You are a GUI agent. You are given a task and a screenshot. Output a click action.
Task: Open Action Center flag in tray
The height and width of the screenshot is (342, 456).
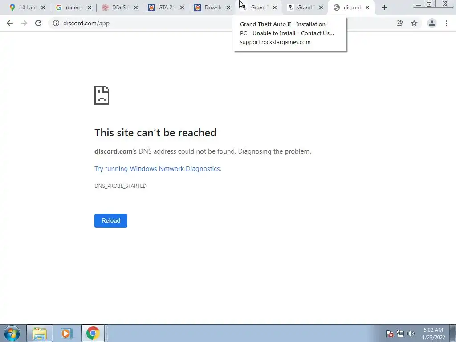pos(390,334)
